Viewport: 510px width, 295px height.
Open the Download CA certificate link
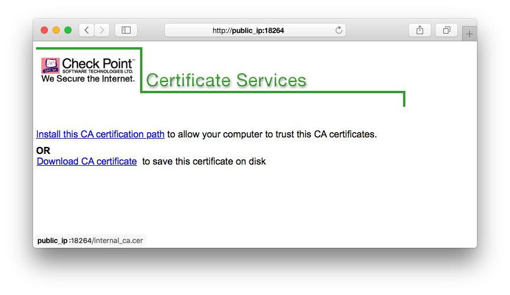point(86,161)
